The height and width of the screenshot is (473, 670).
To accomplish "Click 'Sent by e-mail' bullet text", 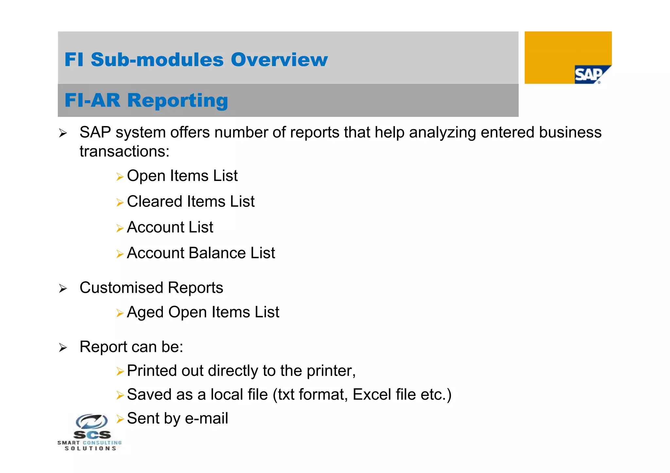I will tap(178, 418).
